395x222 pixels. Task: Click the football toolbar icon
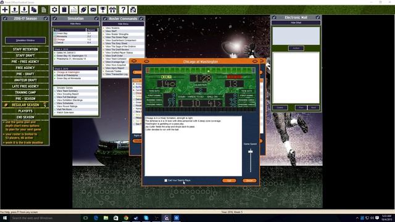tap(83, 10)
